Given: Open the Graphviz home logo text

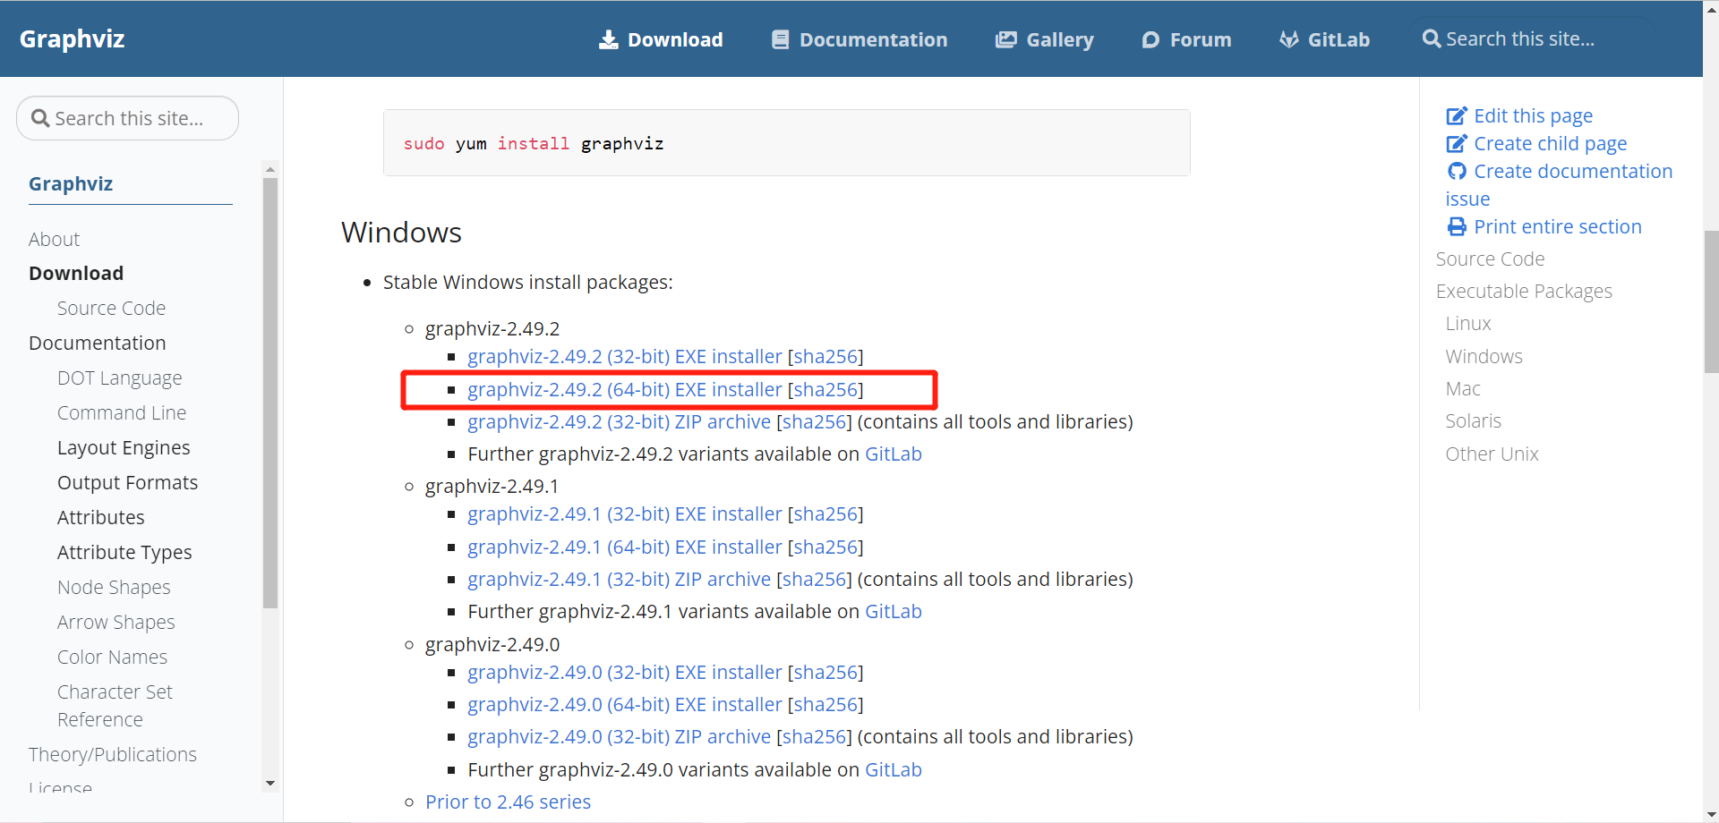Looking at the screenshot, I should [x=72, y=38].
